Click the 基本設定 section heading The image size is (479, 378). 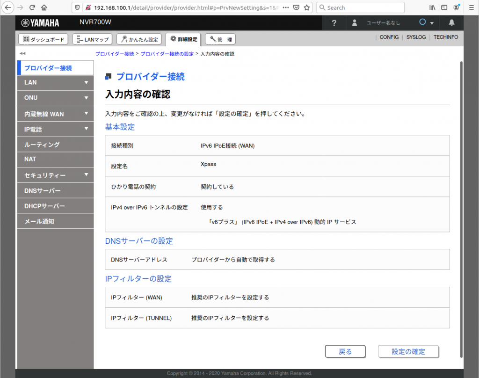(120, 127)
